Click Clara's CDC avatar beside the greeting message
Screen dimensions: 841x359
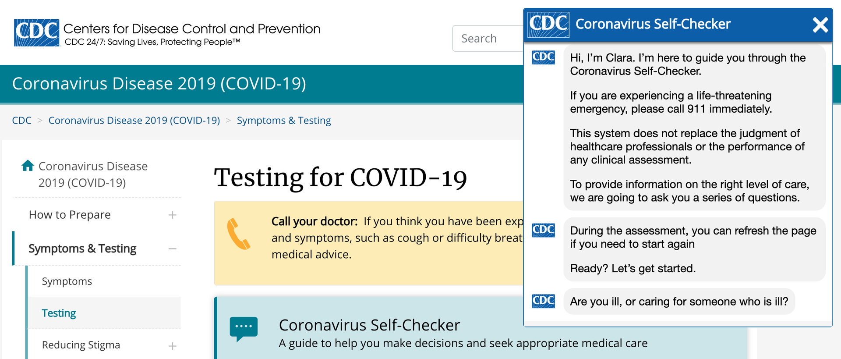pyautogui.click(x=543, y=57)
